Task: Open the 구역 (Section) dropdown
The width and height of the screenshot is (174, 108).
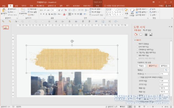Action: coord(31,15)
